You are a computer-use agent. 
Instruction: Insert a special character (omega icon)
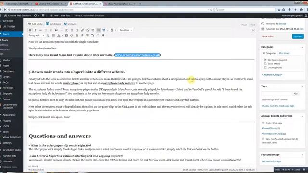click(77, 35)
